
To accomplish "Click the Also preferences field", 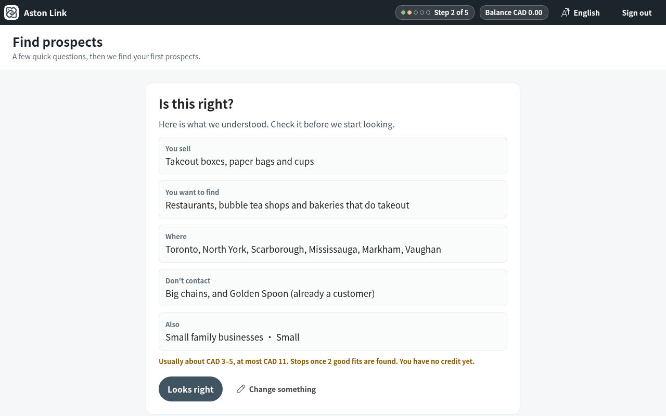I will 333,331.
